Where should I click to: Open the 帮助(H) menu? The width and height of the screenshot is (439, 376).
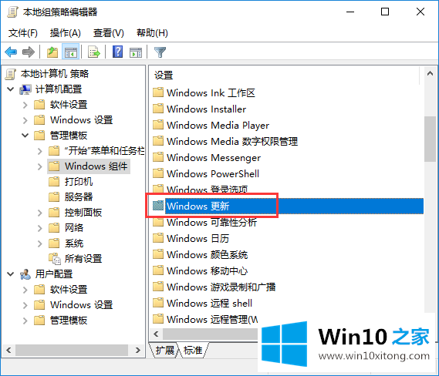[x=152, y=33]
